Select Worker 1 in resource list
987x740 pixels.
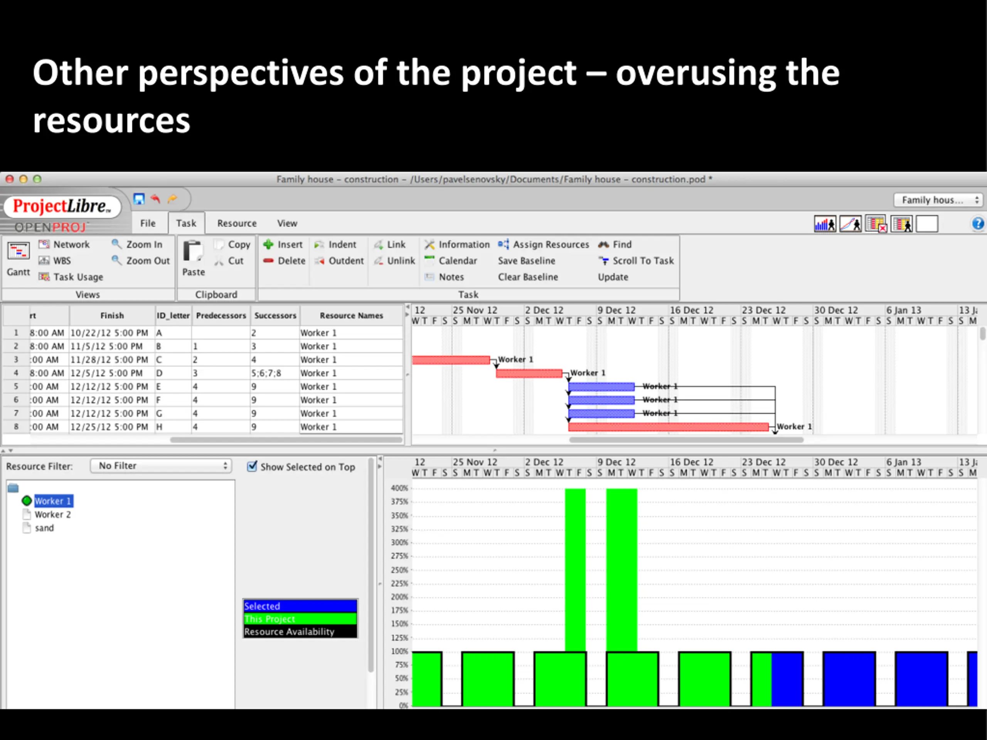pyautogui.click(x=53, y=501)
